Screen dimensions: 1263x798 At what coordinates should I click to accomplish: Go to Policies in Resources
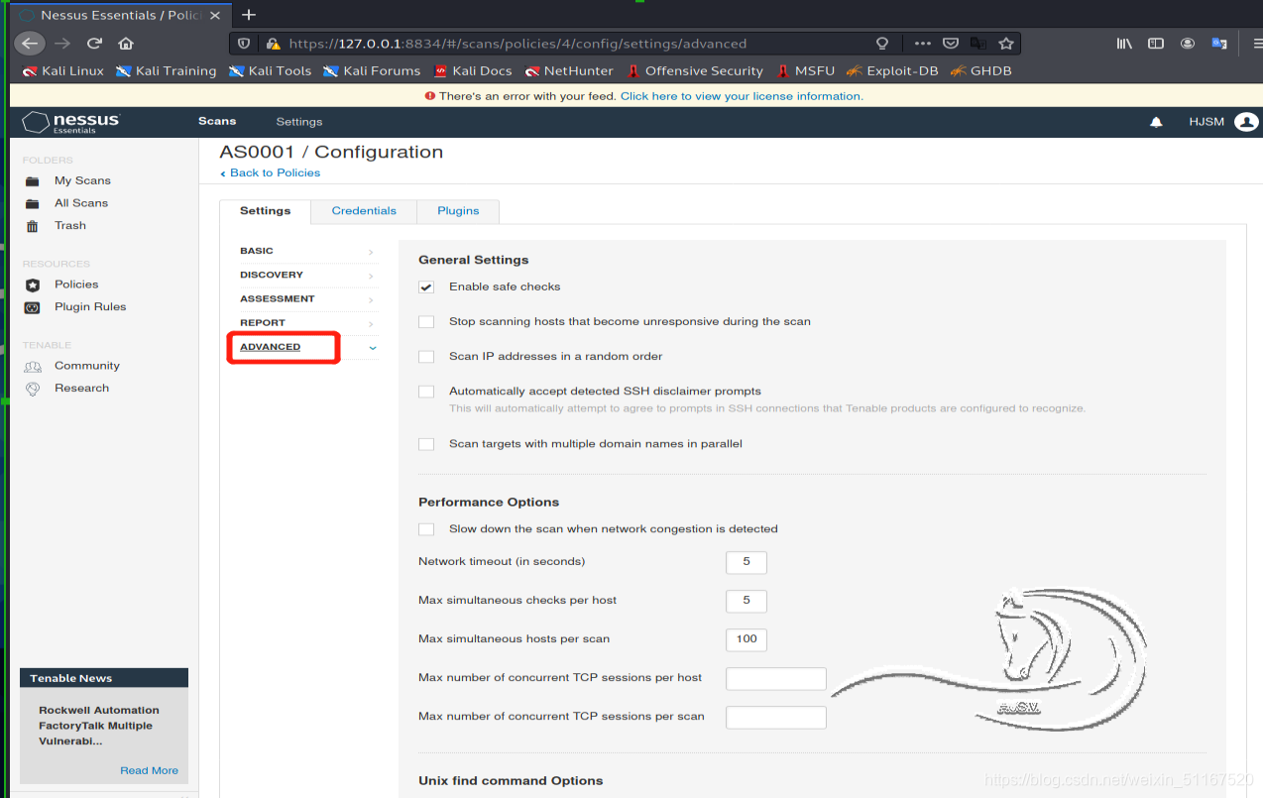point(76,285)
